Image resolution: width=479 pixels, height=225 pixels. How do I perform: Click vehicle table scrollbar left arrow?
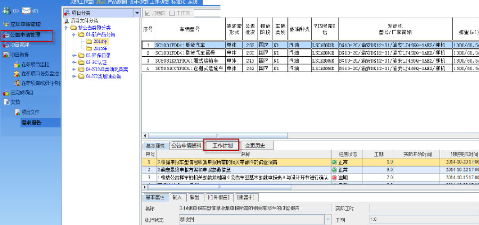click(x=145, y=136)
